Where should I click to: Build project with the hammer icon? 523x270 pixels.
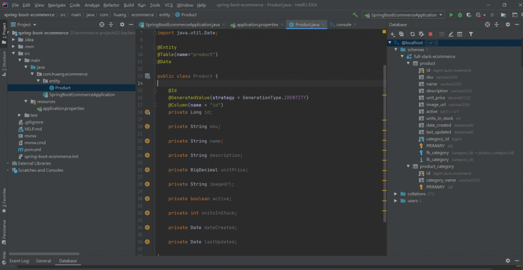[x=355, y=15]
